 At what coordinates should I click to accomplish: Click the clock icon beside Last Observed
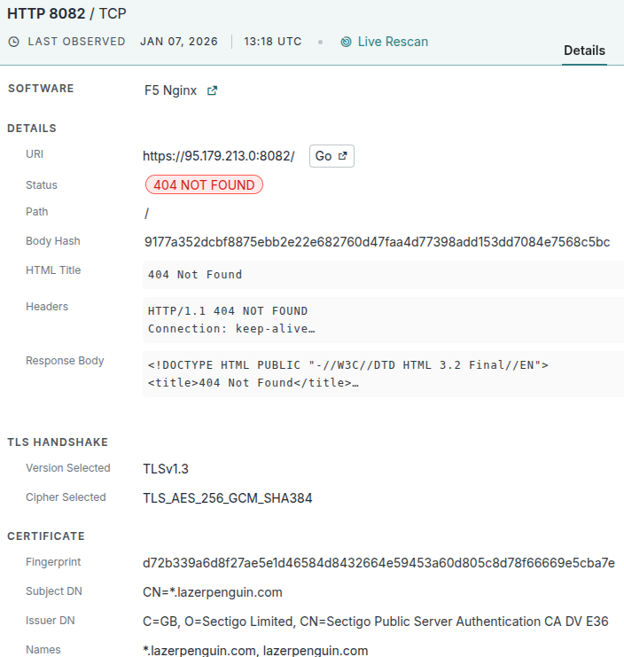tap(13, 42)
